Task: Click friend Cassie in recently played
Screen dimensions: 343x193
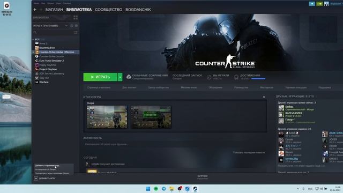Action: click(x=289, y=139)
